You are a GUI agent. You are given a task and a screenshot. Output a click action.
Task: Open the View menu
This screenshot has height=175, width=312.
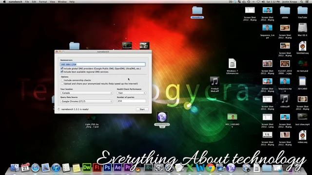tap(52, 1)
